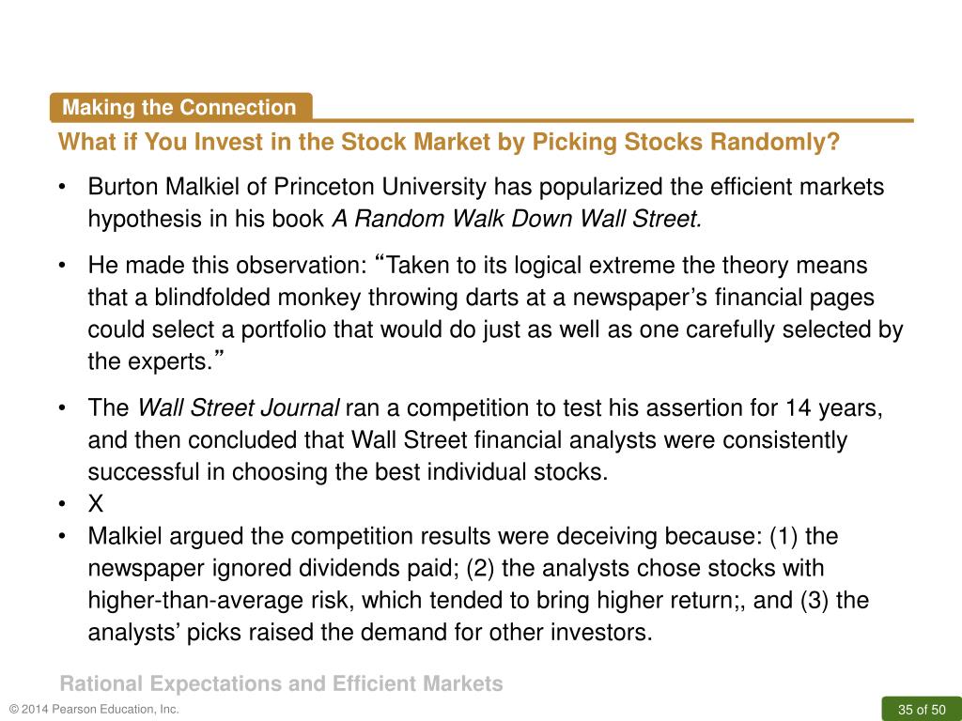
Task: Click the book title A Random Walk Down Wall Street
Action: pos(518,219)
